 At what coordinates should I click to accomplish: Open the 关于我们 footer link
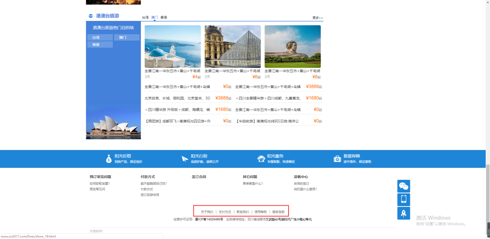[x=207, y=212]
